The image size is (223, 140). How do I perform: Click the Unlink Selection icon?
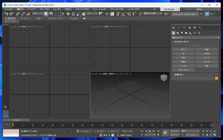[x=23, y=14]
